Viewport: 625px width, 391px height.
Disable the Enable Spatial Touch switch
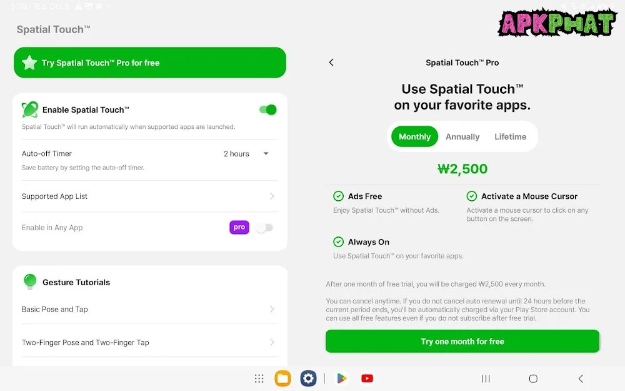click(x=267, y=110)
